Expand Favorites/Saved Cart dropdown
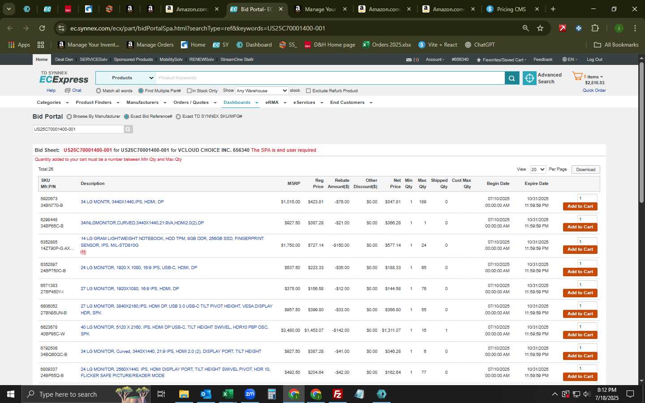This screenshot has width=645, height=403. pos(501,60)
